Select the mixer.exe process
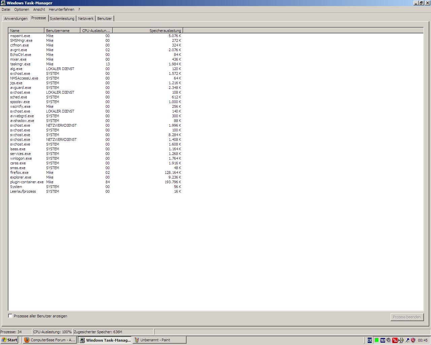Viewport: 431px width, 345px height. [95, 59]
